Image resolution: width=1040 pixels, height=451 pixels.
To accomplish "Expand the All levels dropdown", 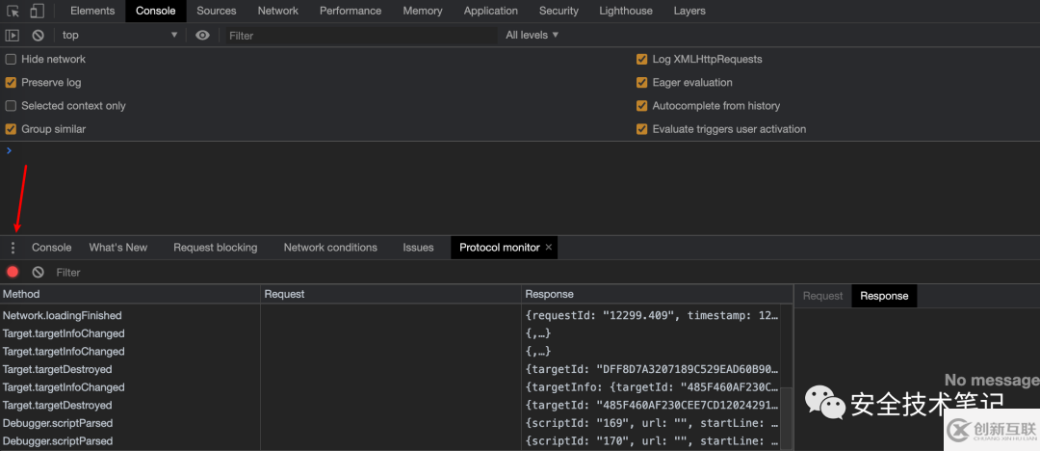I will click(532, 35).
